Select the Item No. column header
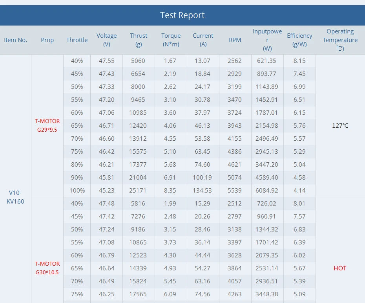Screen dimensions: 365x303 click(16, 40)
